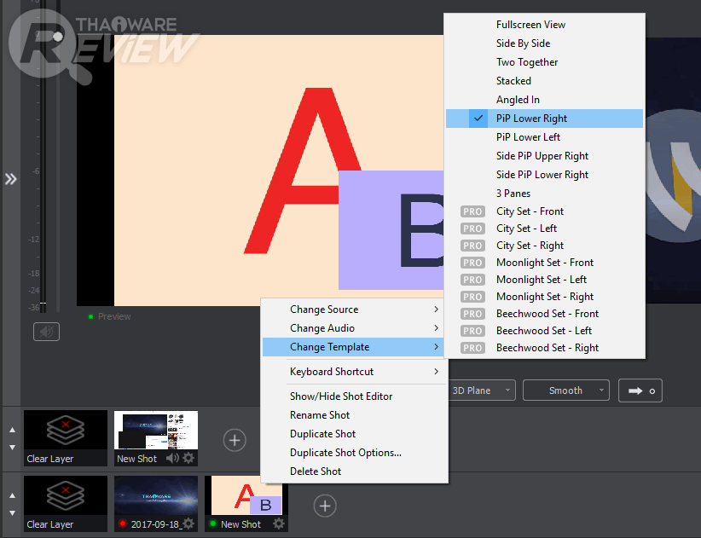The height and width of the screenshot is (538, 701).
Task: Choose Duplicate Shot Options... entry
Action: pyautogui.click(x=345, y=453)
